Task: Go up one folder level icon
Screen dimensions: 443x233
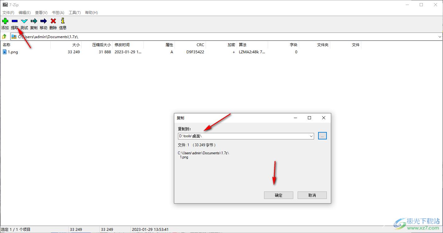Action: [4, 37]
